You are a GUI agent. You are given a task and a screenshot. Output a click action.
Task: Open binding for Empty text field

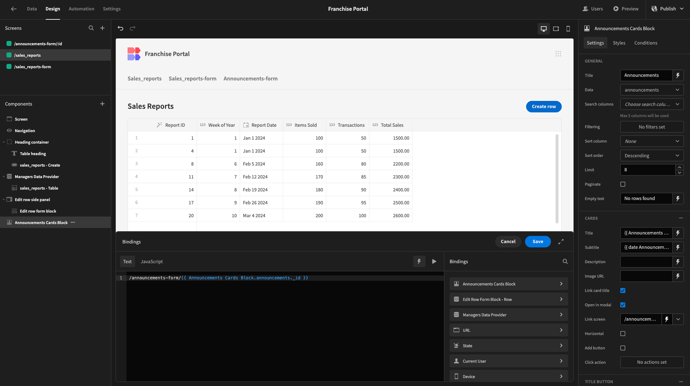click(678, 199)
